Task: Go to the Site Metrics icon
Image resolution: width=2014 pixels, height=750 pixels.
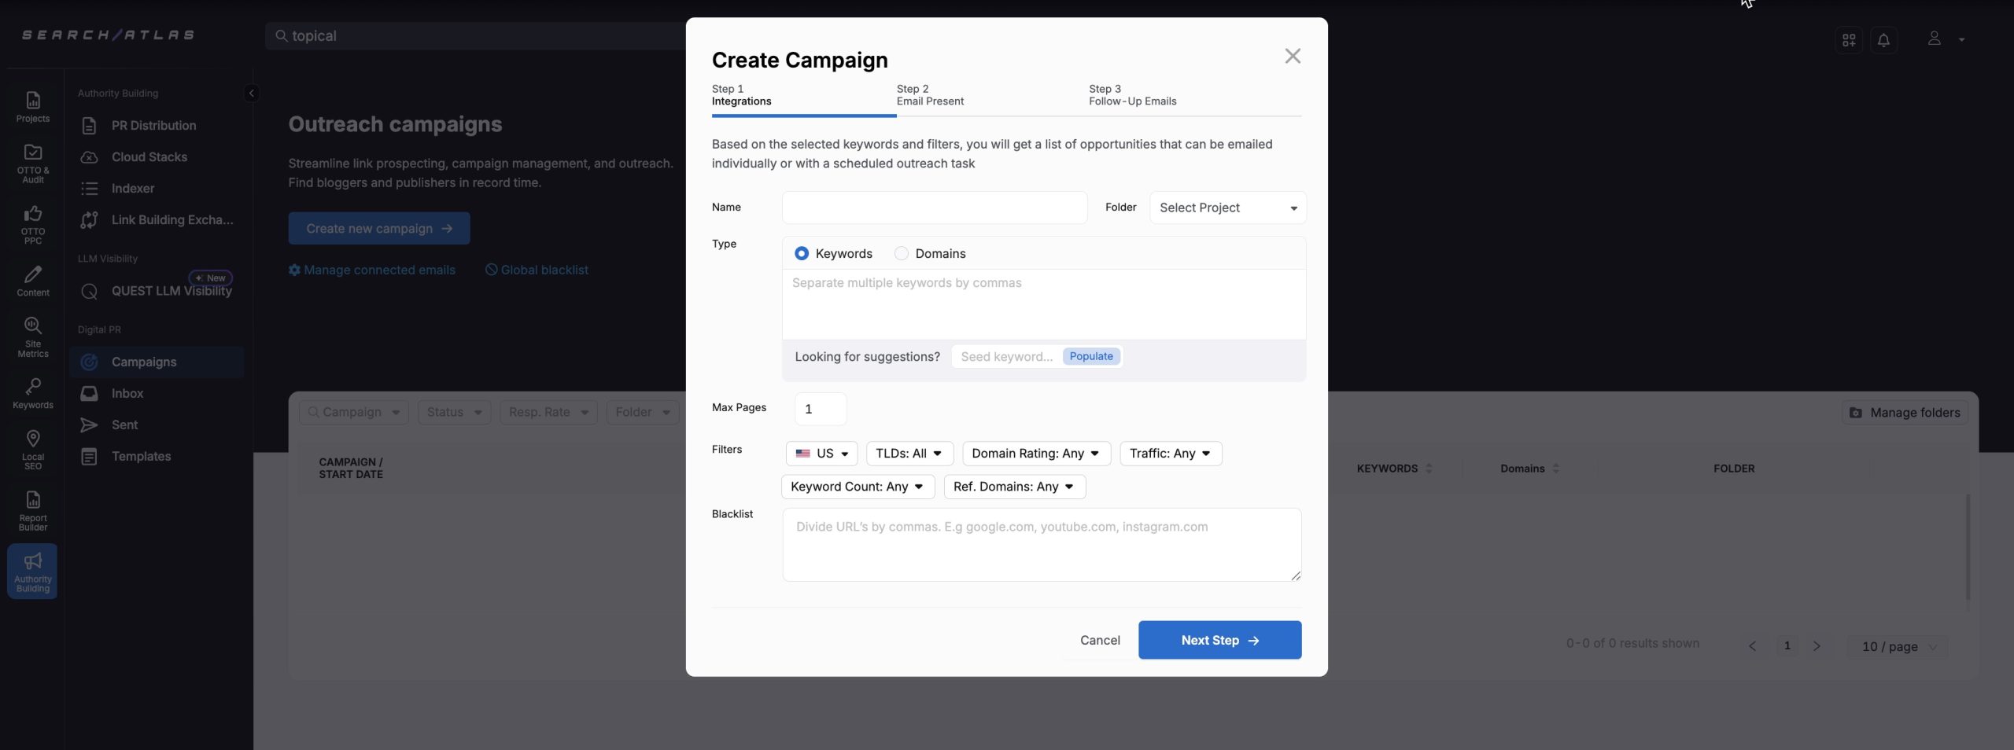Action: pos(32,336)
